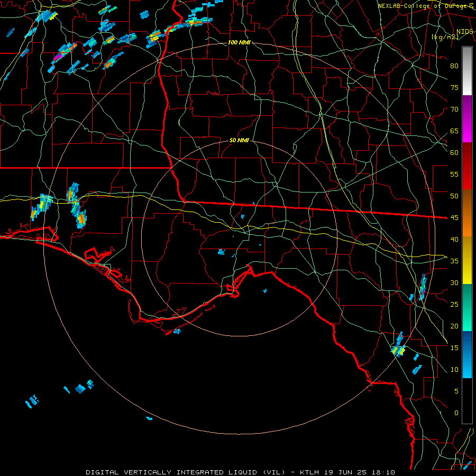Select the orange-brown segment of the color scale
Viewport: 476px width, 476px height.
467,213
